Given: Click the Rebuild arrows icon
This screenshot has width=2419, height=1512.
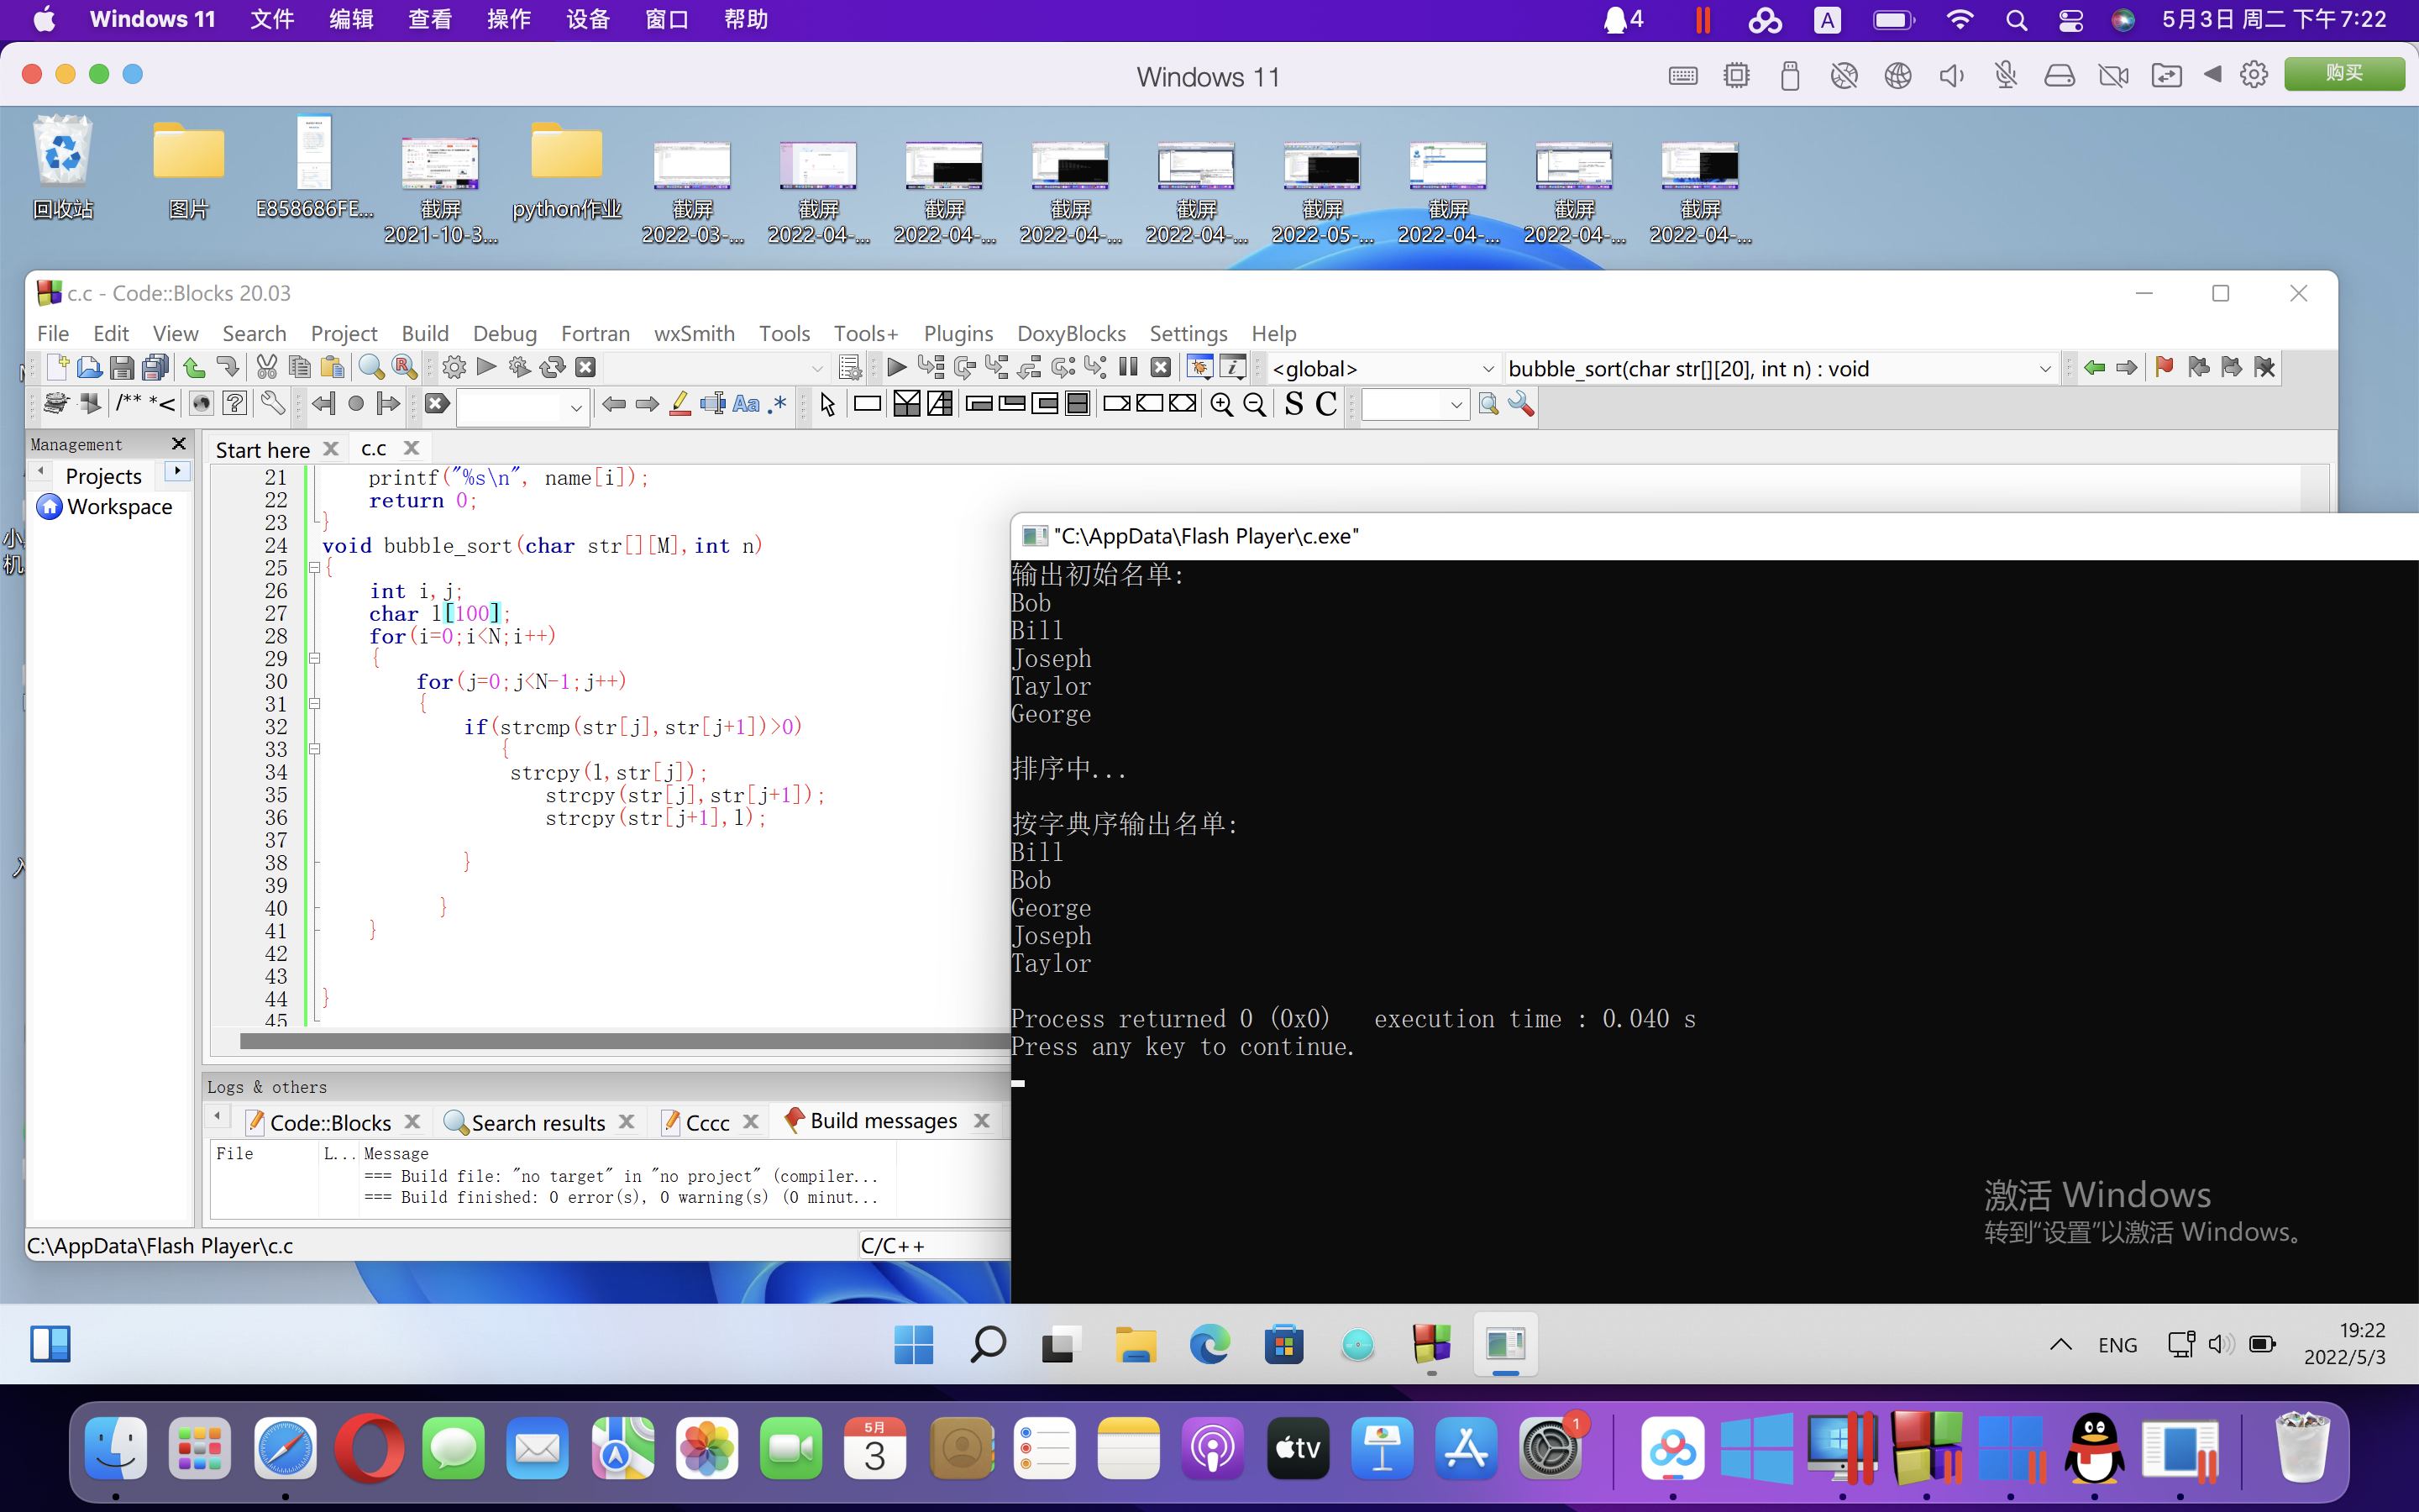Looking at the screenshot, I should (552, 368).
